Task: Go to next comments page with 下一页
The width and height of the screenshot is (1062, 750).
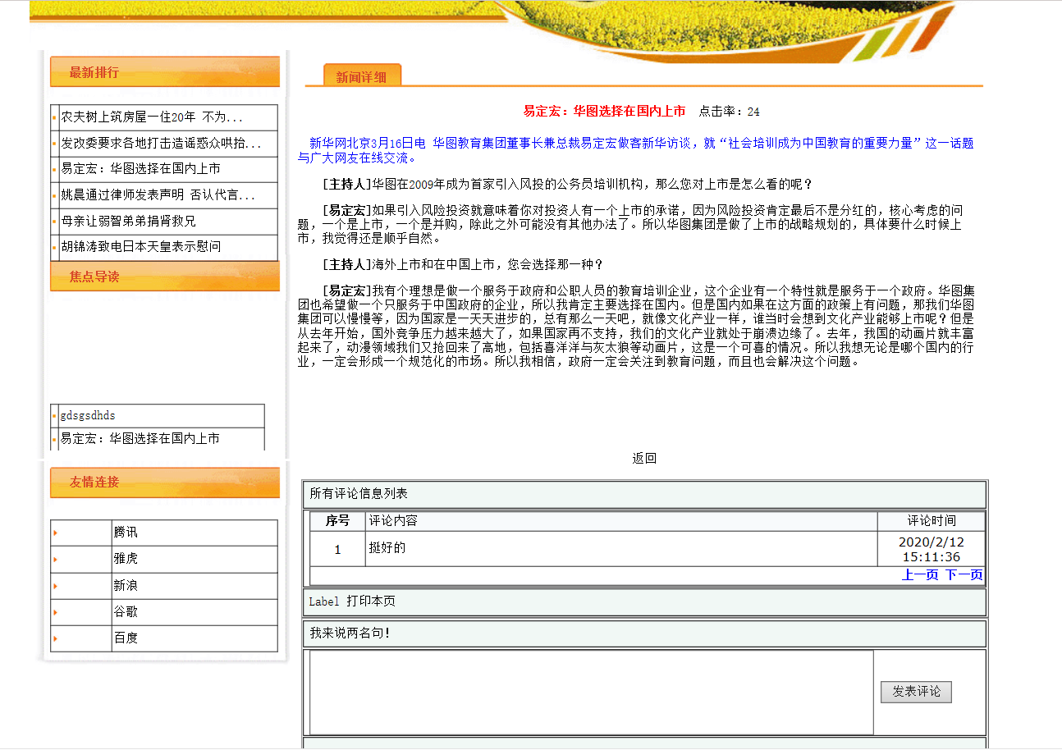Action: click(x=964, y=575)
